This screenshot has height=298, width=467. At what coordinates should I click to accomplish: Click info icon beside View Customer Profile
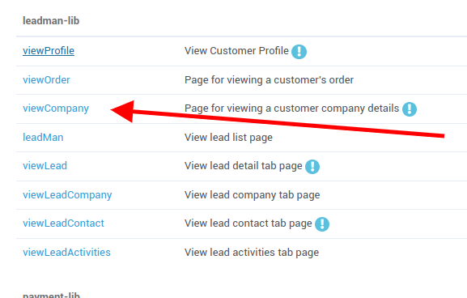[299, 52]
